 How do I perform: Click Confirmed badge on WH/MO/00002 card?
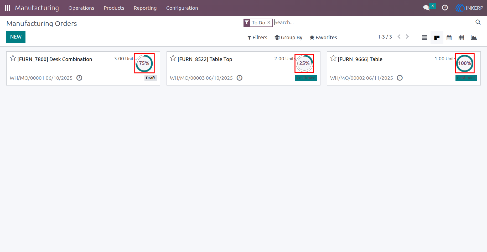(466, 78)
